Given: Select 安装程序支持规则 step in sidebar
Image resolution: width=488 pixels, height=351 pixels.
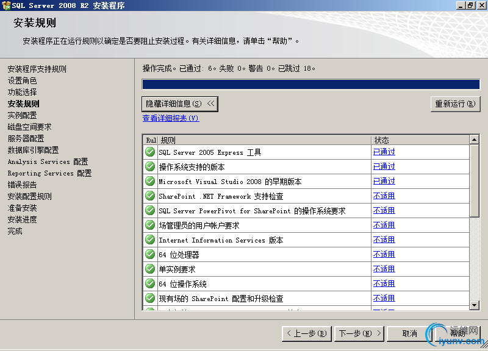Looking at the screenshot, I should pyautogui.click(x=37, y=69).
